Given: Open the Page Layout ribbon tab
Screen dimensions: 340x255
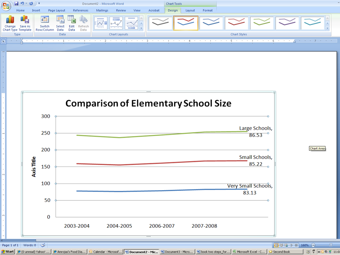Looking at the screenshot, I should pyautogui.click(x=57, y=10).
